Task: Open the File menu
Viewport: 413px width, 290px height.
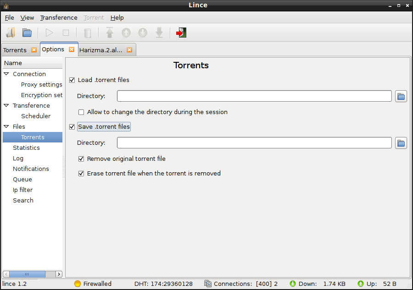Action: [10, 17]
